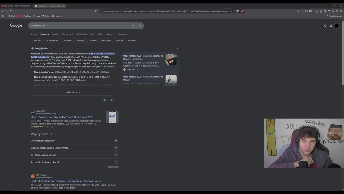Open the browser hamburger menu

tap(341, 11)
